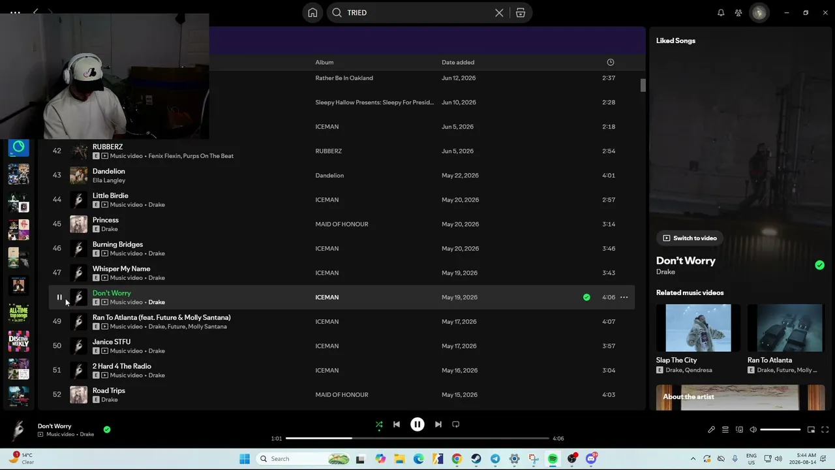Show lyrics with the microphone icon
835x470 pixels.
[711, 430]
